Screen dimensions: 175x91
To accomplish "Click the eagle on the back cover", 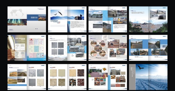I will coord(140,67).
